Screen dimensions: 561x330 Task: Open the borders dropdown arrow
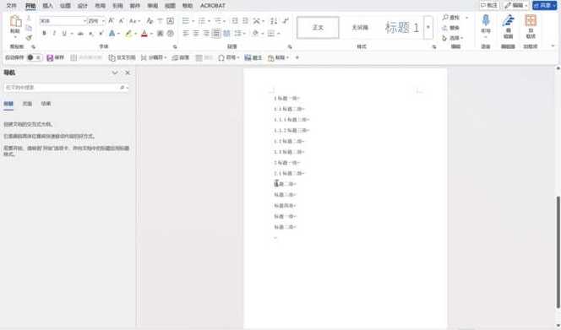(x=278, y=33)
